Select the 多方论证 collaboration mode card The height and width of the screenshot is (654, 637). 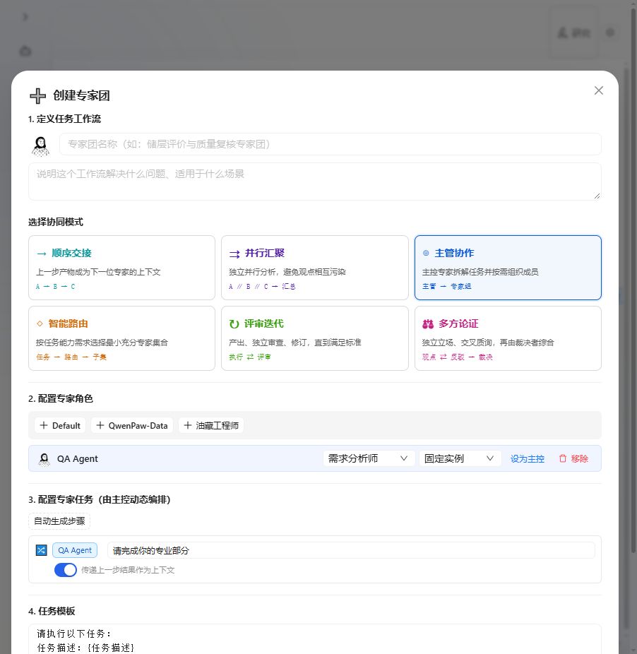click(508, 338)
